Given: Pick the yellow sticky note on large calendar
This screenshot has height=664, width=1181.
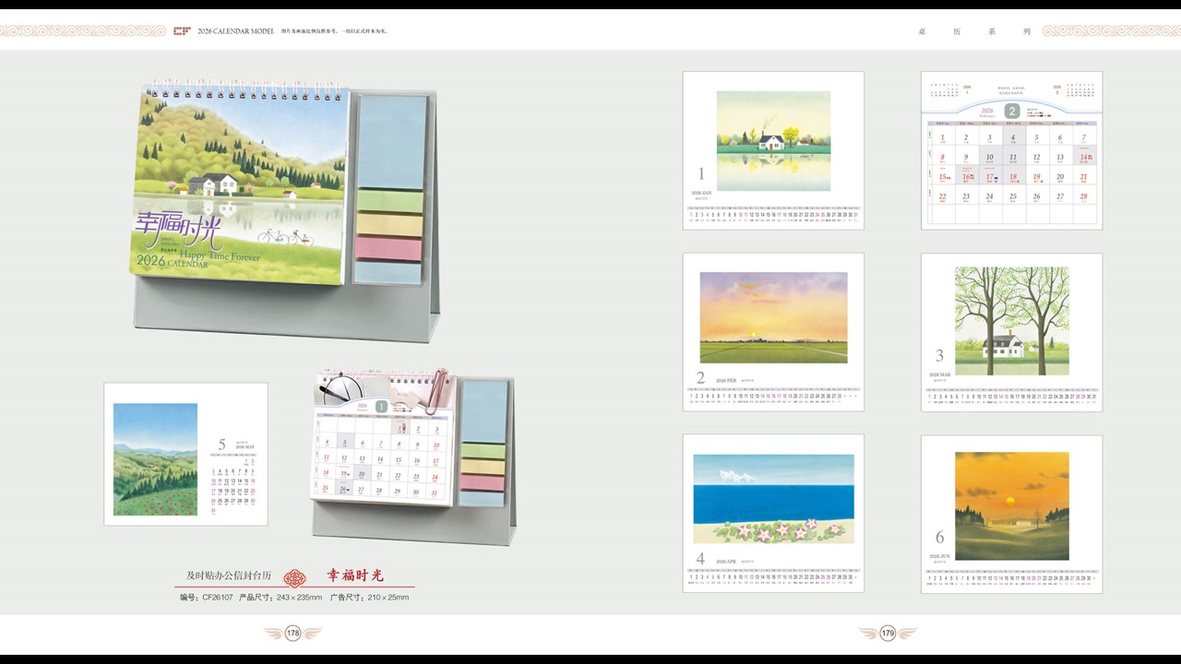Looking at the screenshot, I should point(388,225).
